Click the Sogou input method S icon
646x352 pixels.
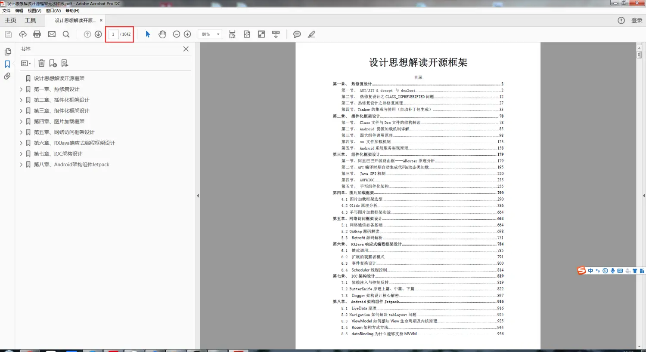point(582,270)
